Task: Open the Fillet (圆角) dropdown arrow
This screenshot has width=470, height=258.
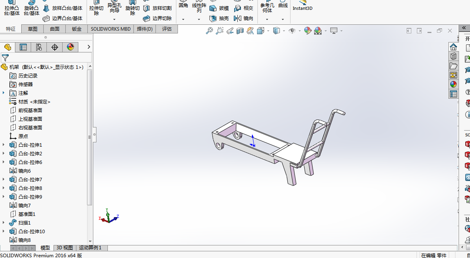Action: (183, 20)
